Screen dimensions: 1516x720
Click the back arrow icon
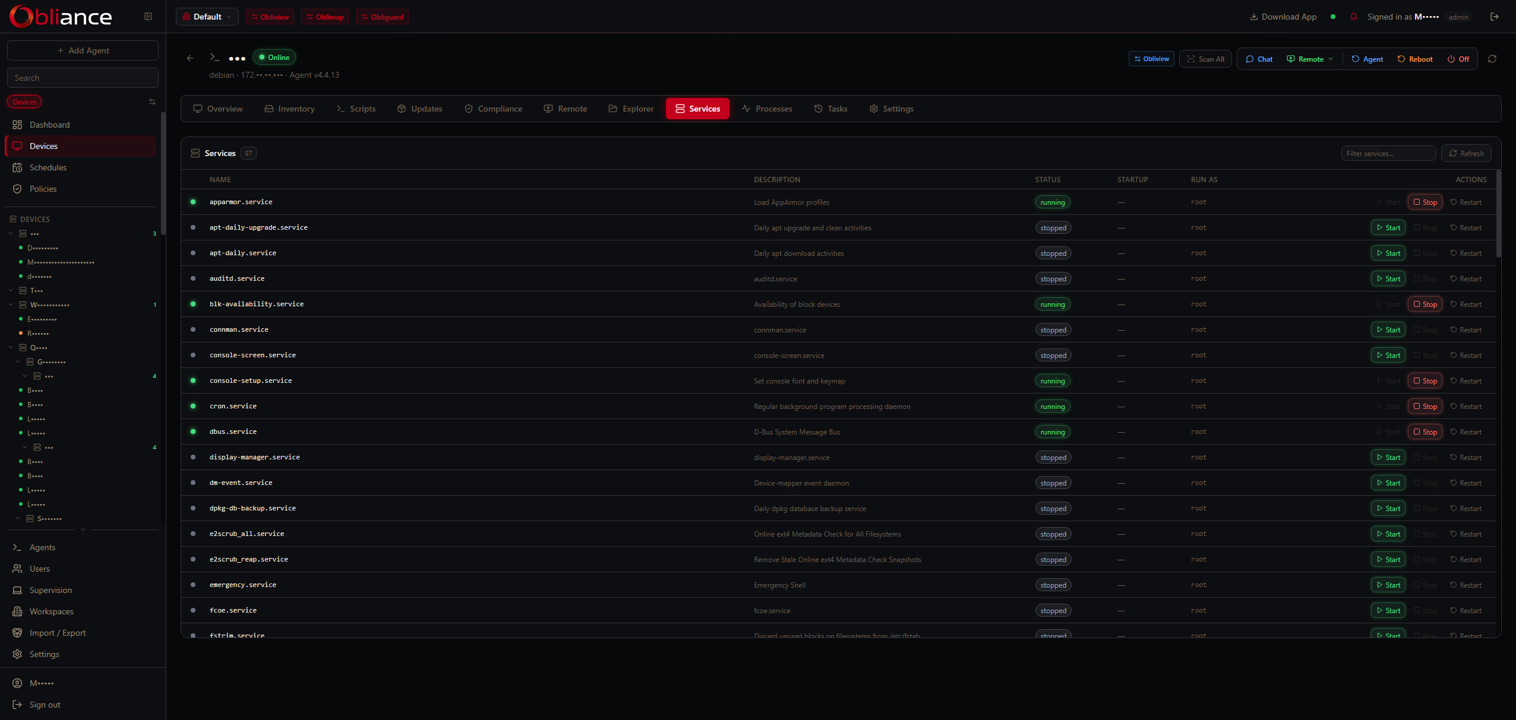[x=190, y=58]
